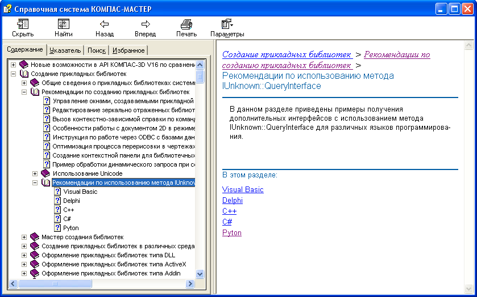Viewport: 477px width, 297px height.
Task: Select Visual Basic item in tree
Action: tap(80, 192)
